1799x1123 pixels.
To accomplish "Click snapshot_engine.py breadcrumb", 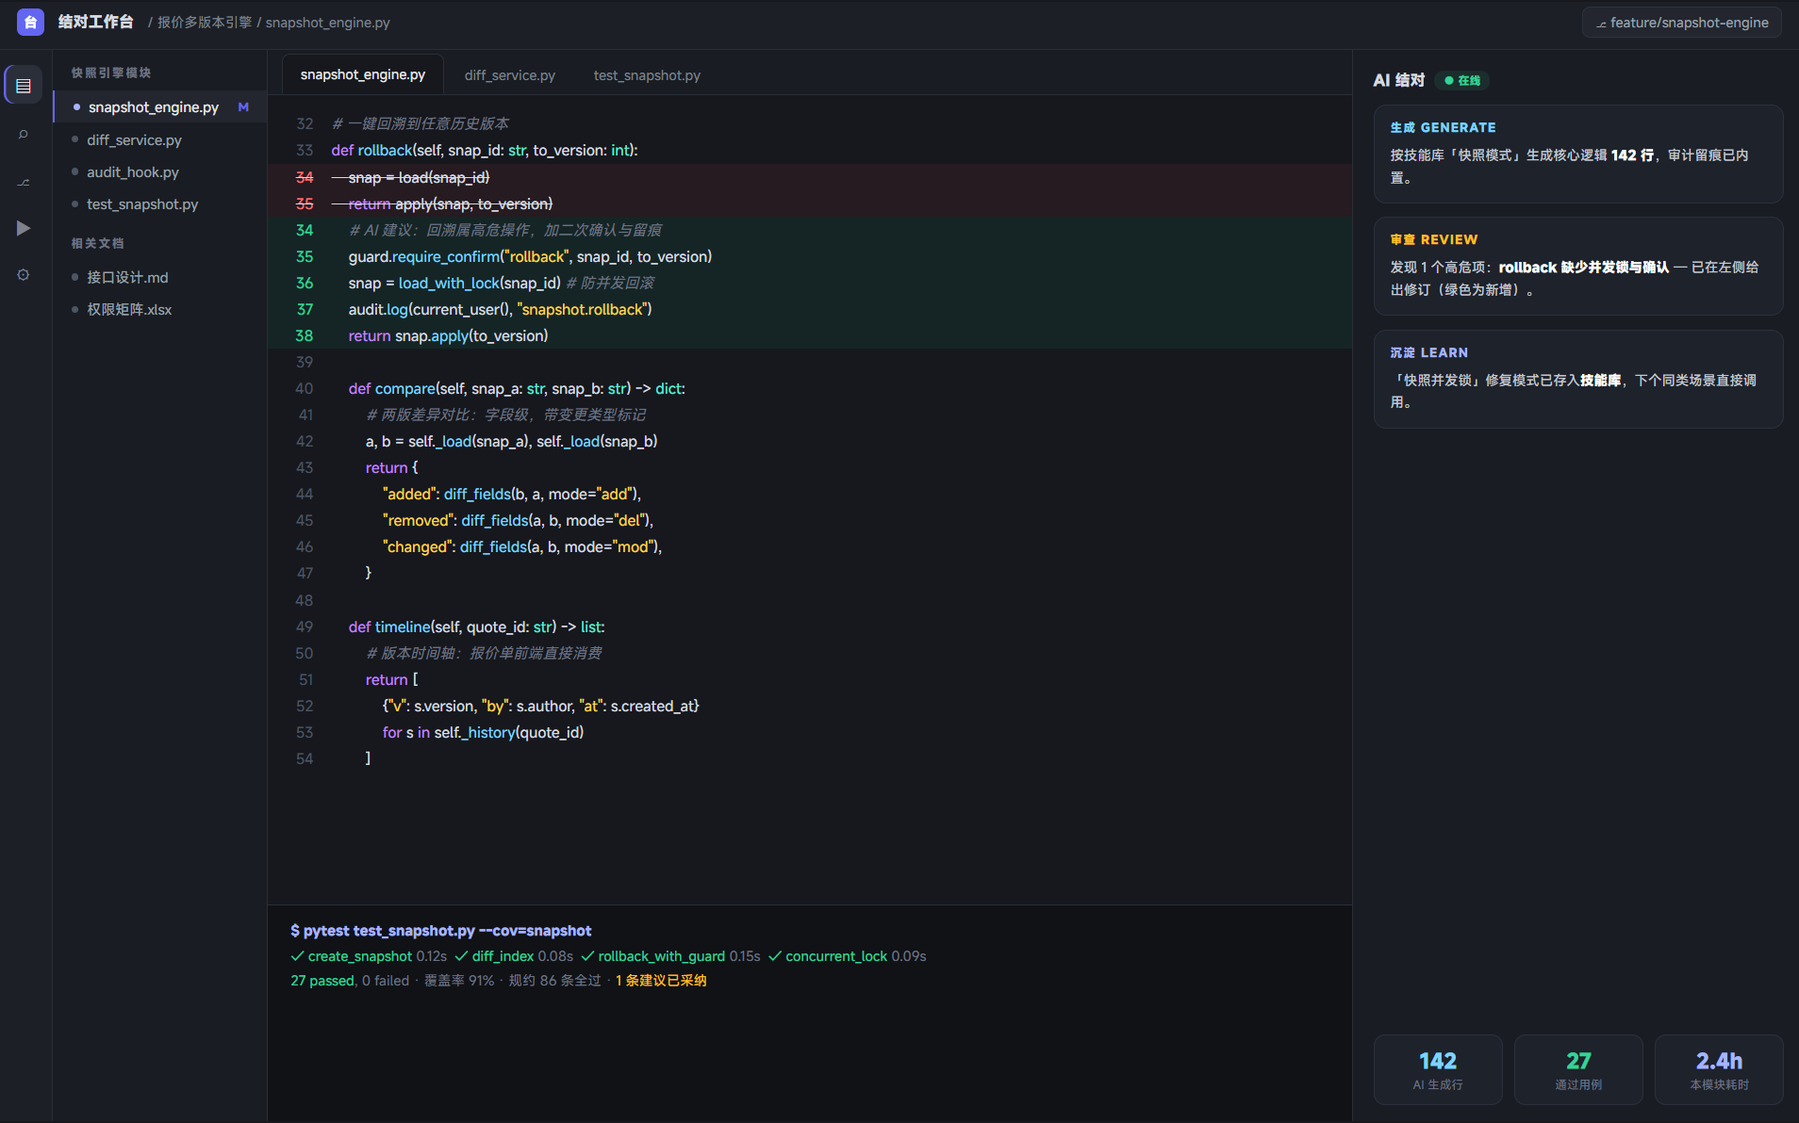I will (x=327, y=23).
